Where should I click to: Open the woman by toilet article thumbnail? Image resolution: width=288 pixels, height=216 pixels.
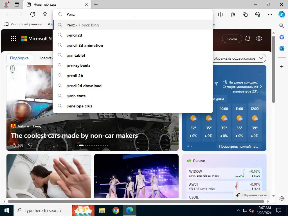click(x=49, y=176)
